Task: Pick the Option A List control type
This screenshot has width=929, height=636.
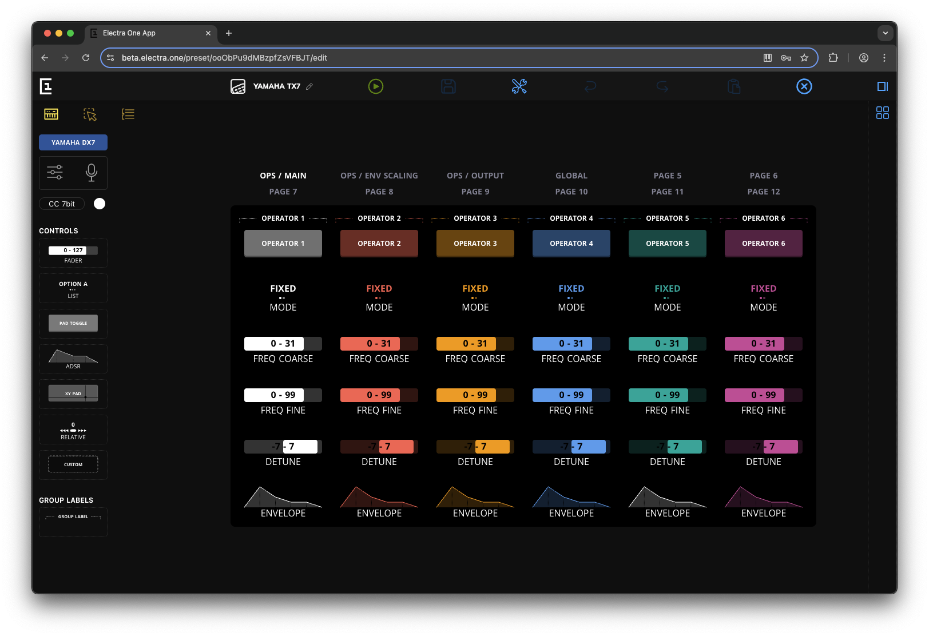Action: [x=73, y=289]
